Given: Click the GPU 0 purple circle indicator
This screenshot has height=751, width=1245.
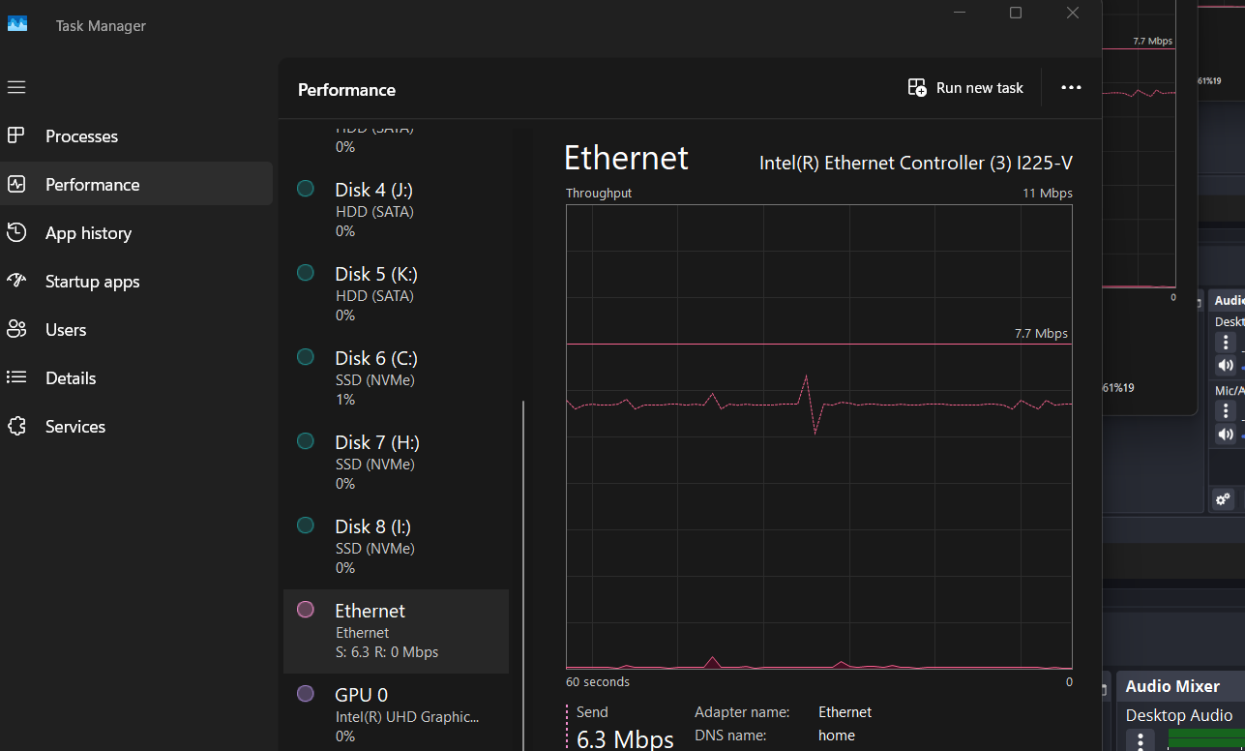Looking at the screenshot, I should [x=306, y=694].
